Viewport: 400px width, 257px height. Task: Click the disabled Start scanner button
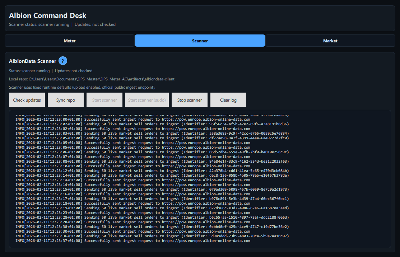(x=104, y=100)
